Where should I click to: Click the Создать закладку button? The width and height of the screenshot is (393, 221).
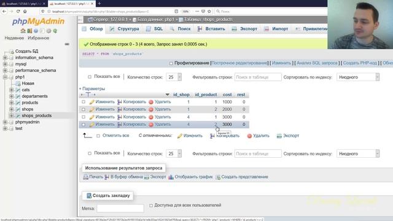pos(108,196)
